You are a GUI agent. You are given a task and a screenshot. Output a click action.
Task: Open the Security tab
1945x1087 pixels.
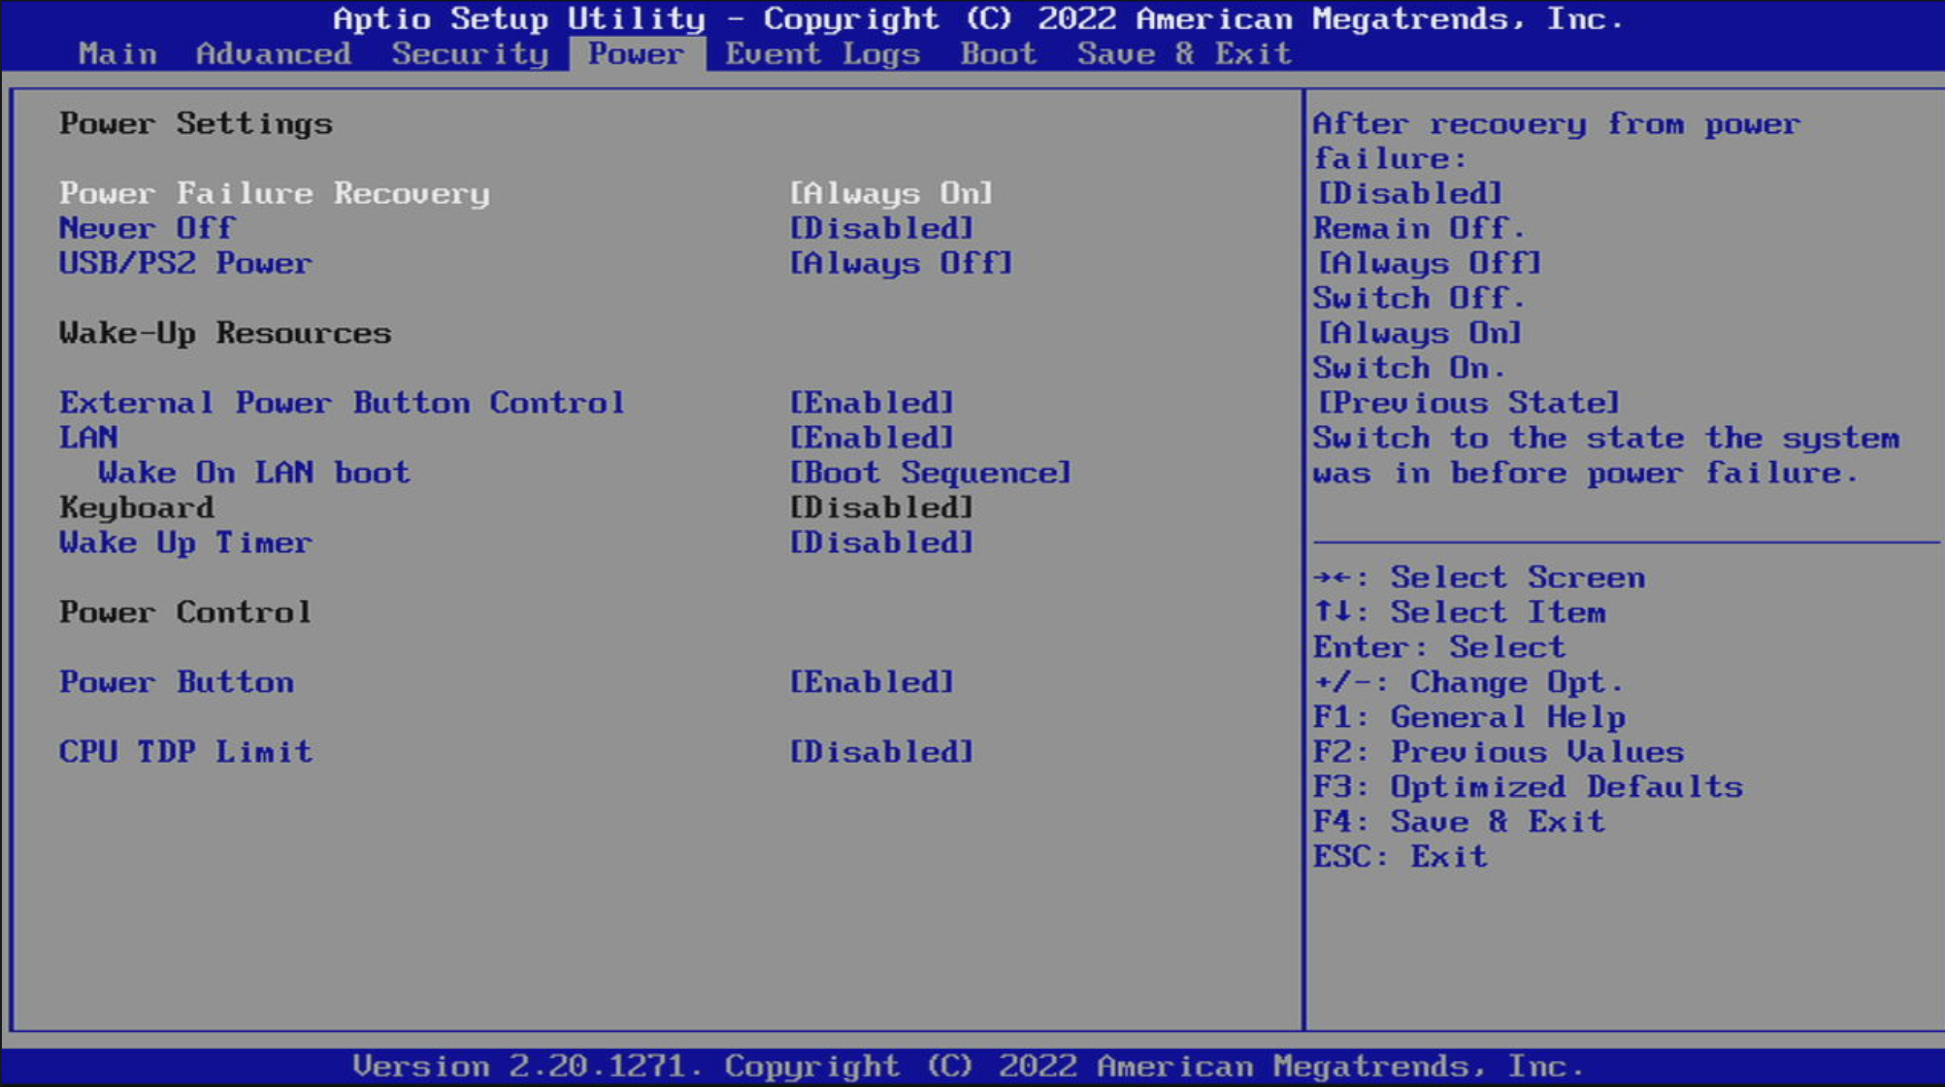(470, 53)
